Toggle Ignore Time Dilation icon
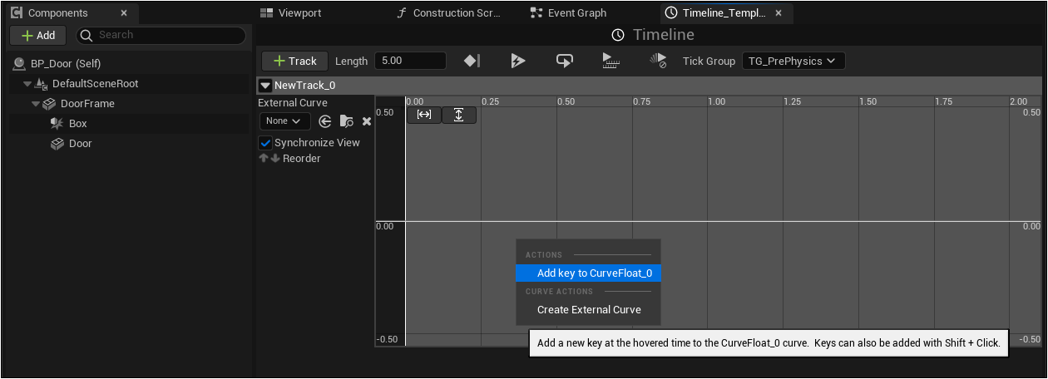The image size is (1048, 379). 658,61
